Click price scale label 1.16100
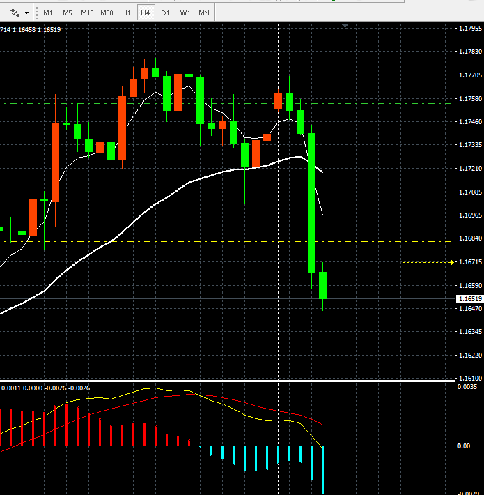 (x=470, y=378)
